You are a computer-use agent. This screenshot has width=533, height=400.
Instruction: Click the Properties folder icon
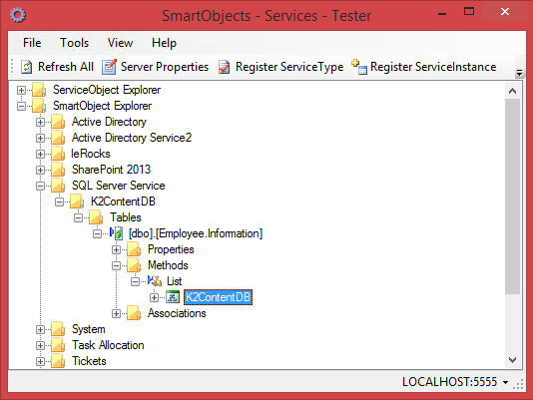click(135, 249)
